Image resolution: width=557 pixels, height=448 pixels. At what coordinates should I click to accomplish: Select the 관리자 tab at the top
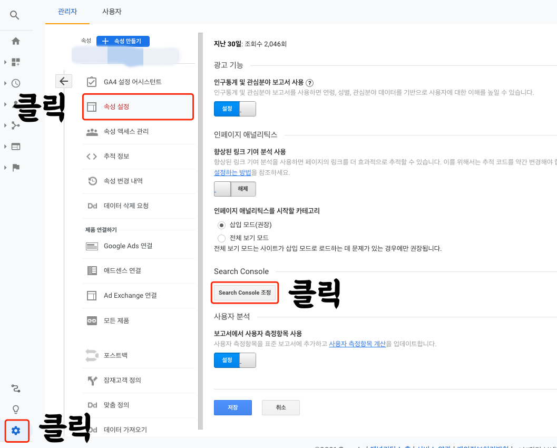pyautogui.click(x=67, y=11)
